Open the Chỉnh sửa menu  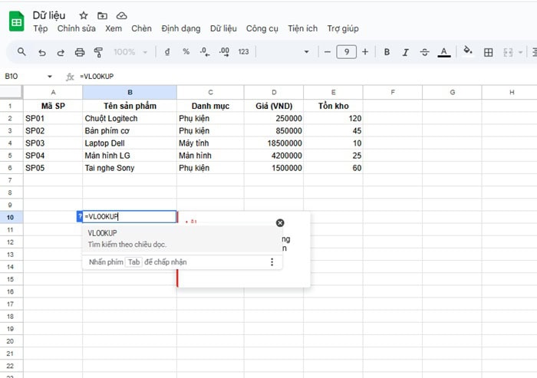pos(77,28)
